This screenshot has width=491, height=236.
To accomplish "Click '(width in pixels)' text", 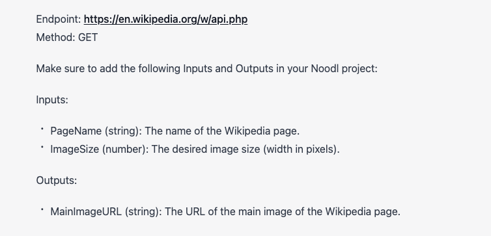I will pos(300,149).
